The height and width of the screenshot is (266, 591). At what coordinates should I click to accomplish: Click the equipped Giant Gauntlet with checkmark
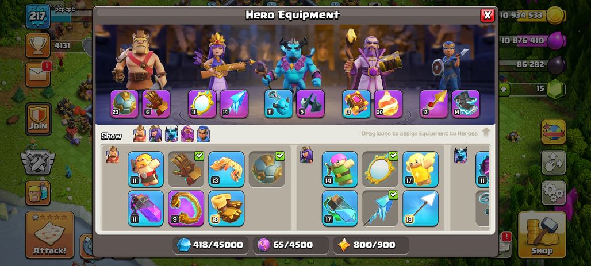click(x=186, y=169)
